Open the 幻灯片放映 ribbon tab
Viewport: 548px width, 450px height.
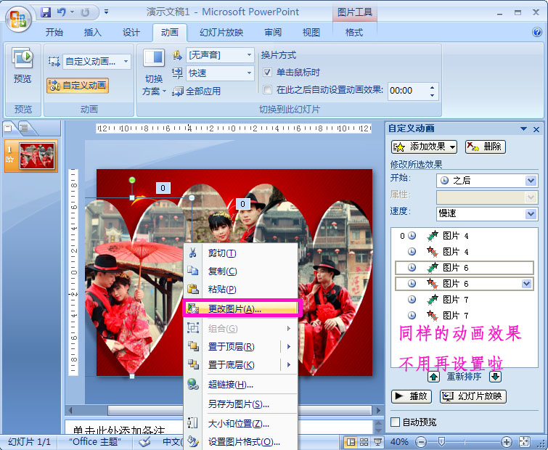click(x=221, y=33)
